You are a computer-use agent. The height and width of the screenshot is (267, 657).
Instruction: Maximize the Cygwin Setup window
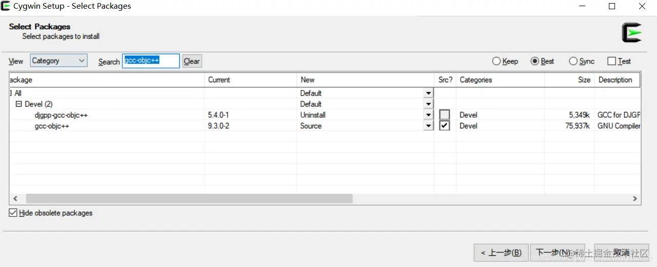click(611, 6)
